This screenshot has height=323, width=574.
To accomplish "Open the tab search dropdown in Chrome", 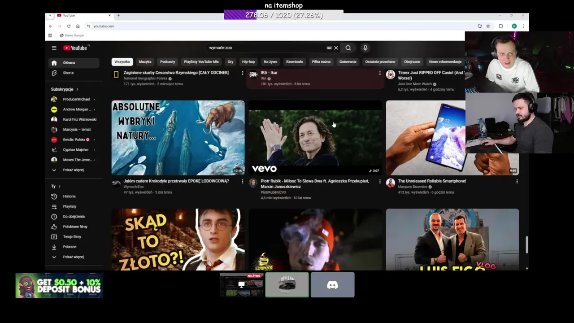I will (x=50, y=15).
